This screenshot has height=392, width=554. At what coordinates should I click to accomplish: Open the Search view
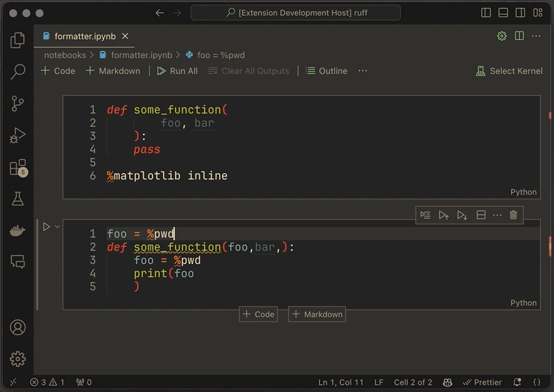[x=17, y=72]
